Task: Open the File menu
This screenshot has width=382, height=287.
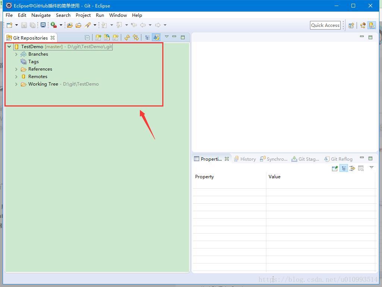Action: [x=9, y=15]
